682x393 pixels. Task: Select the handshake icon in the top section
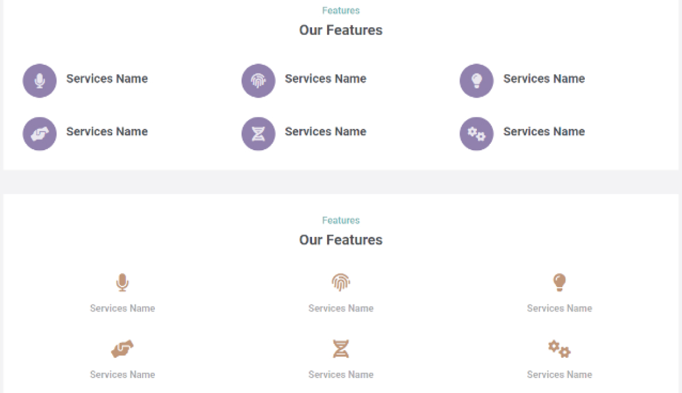coord(39,134)
